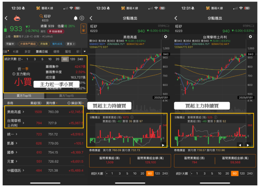The width and height of the screenshot is (260, 189).
Task: Go back from the 台灣摩根士丹利 分點進出 screen
Action: pyautogui.click(x=176, y=18)
